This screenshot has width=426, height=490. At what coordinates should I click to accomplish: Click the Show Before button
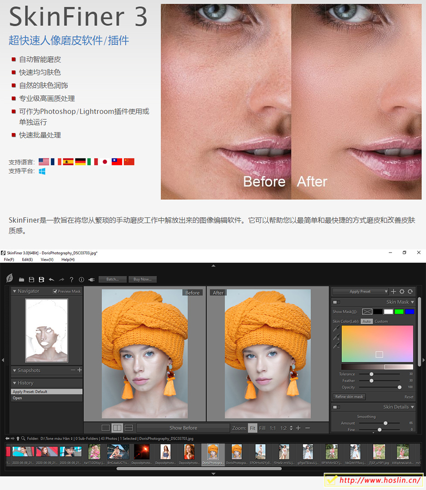pyautogui.click(x=183, y=428)
